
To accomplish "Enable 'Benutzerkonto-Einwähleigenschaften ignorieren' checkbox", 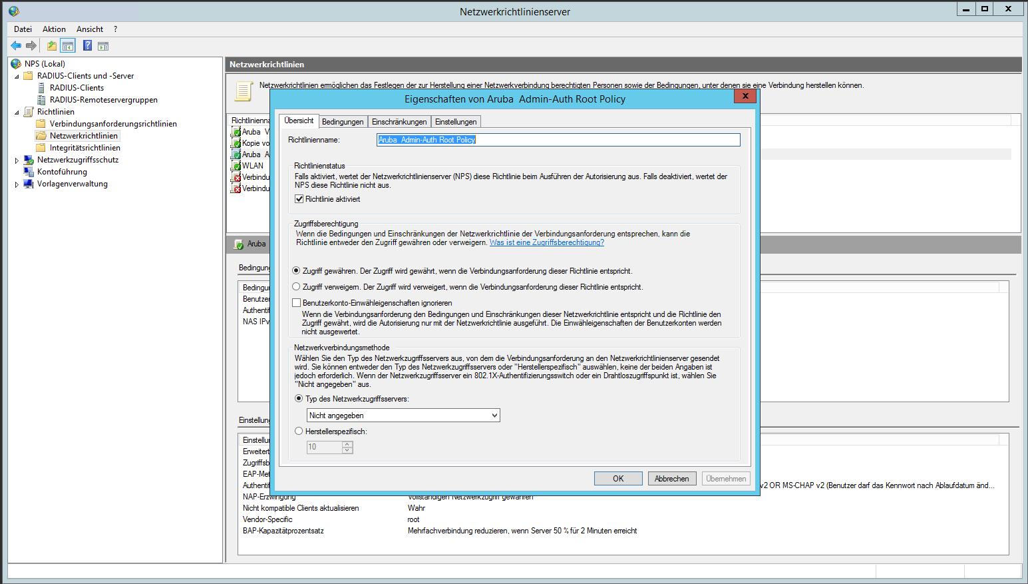I will coord(297,303).
